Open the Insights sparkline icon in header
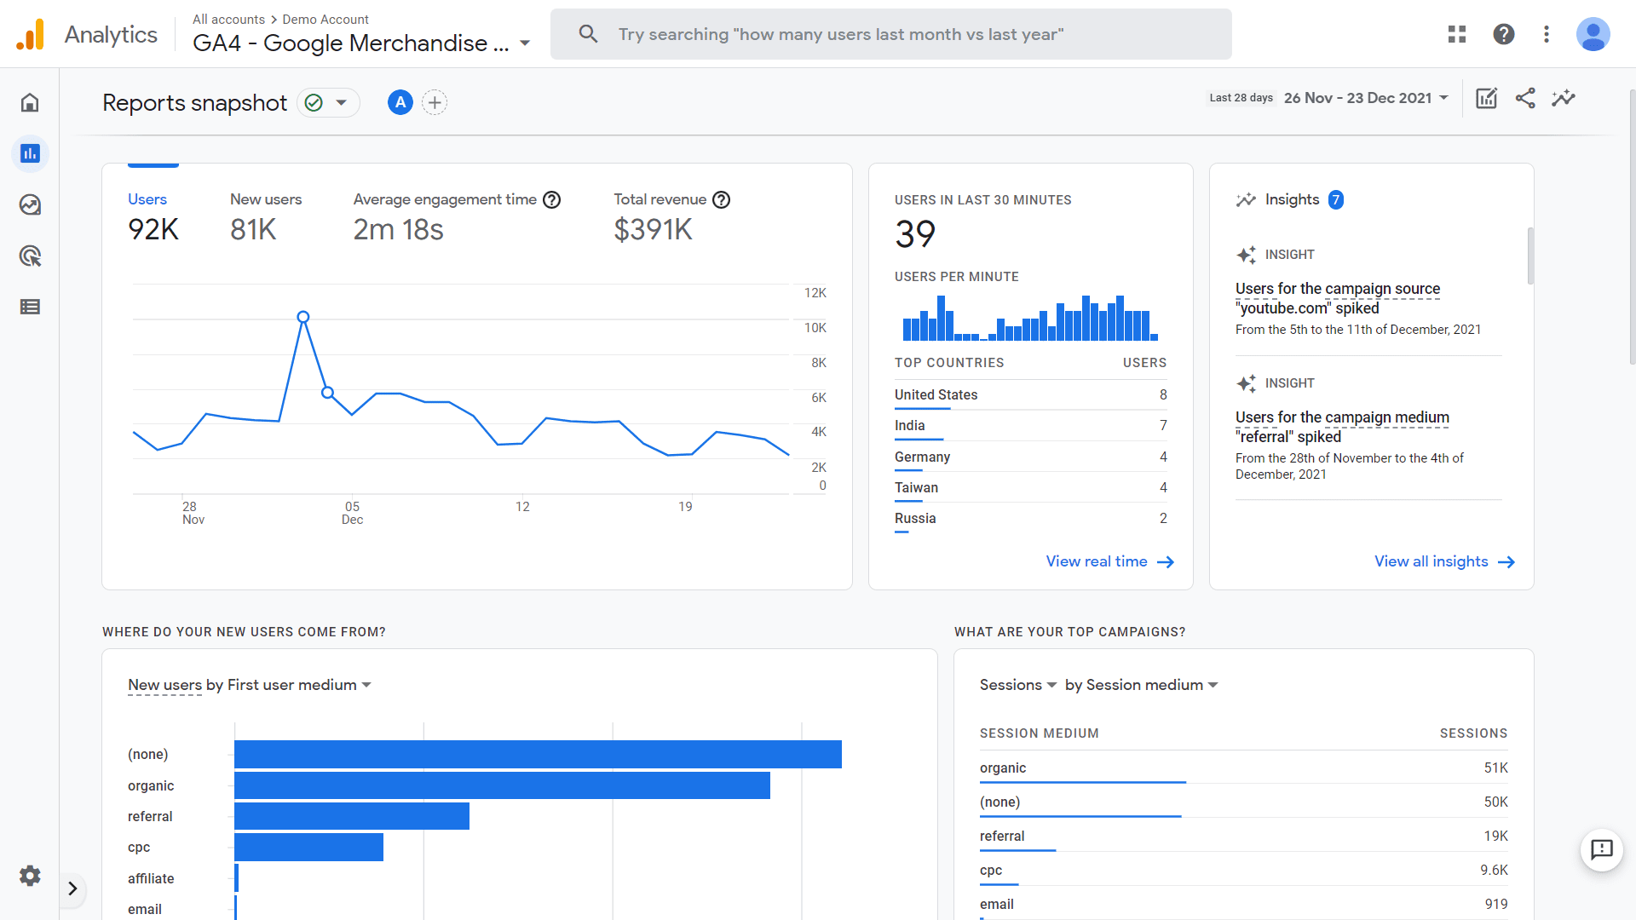Viewport: 1636px width, 920px height. pos(1564,98)
